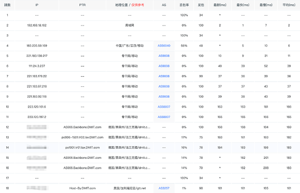Open the AS56040 link for 183.235.59.169
300x193 pixels.
[164, 46]
